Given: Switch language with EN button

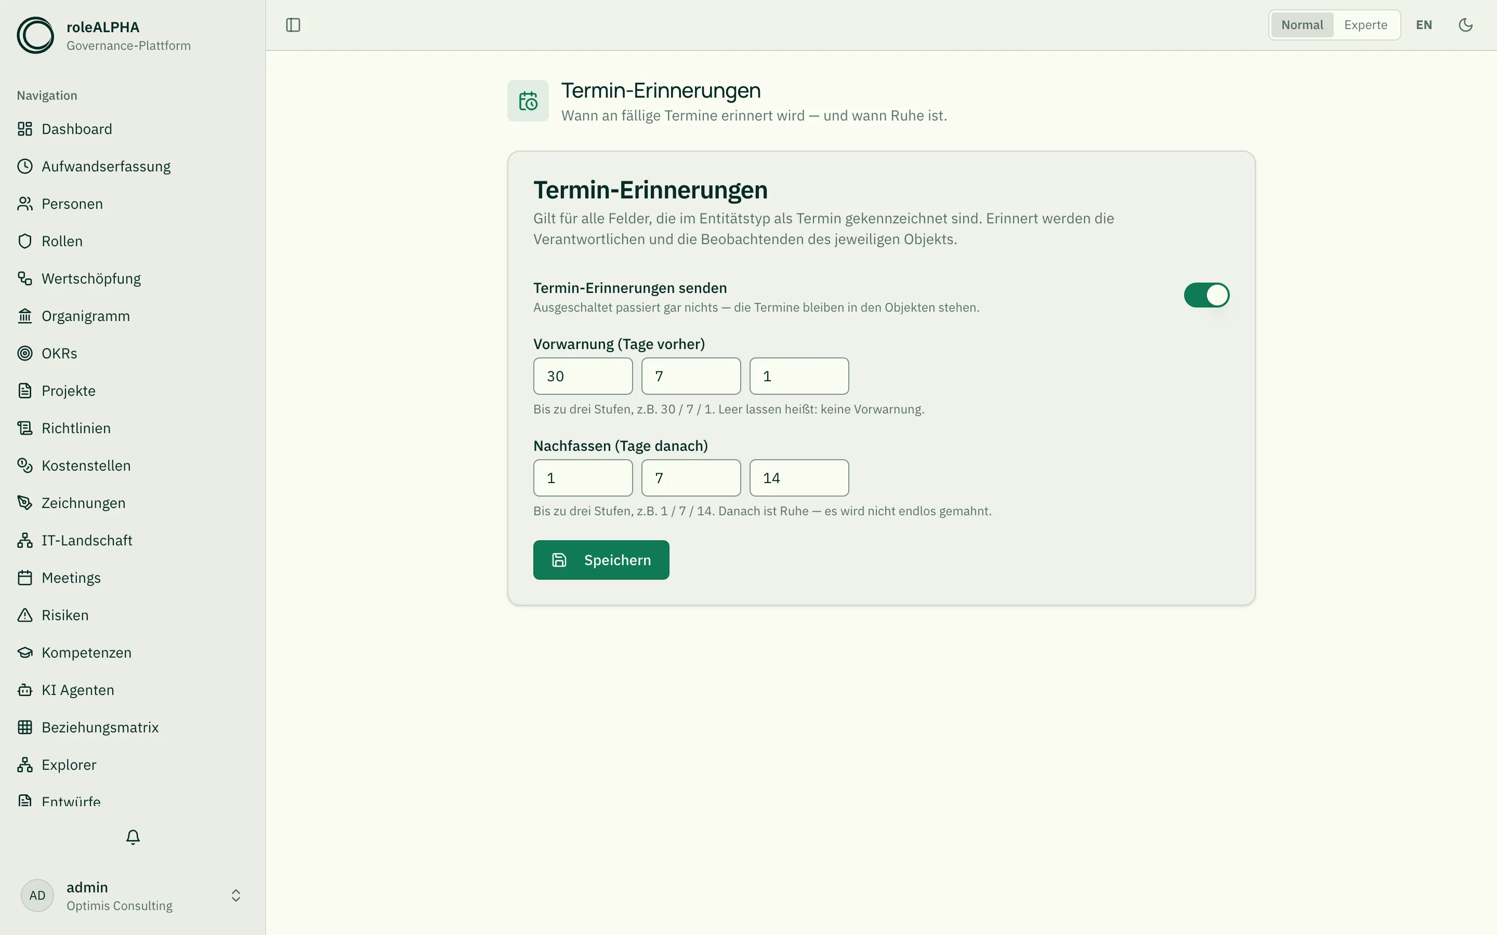Looking at the screenshot, I should click(1424, 25).
